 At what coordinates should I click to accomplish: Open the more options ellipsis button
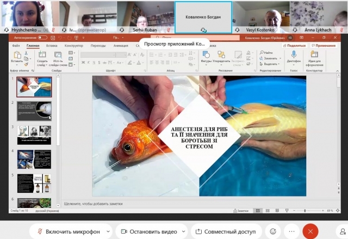pos(291,231)
